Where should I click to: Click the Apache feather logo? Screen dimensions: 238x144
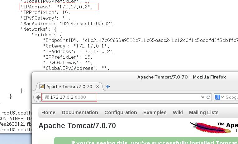[214, 127]
